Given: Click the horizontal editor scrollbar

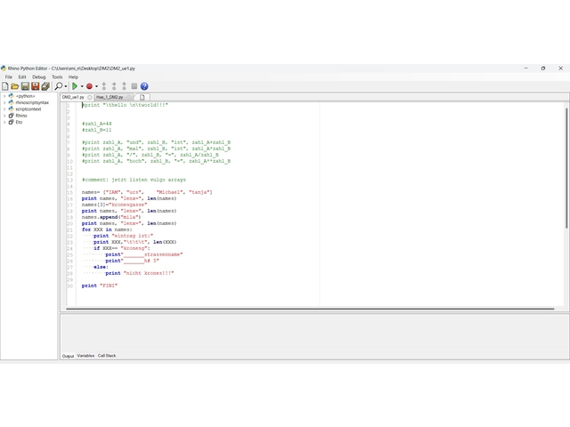Looking at the screenshot, I should [310, 309].
